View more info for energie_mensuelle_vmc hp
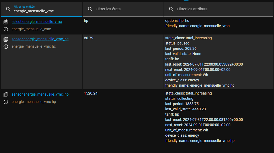The image size is (274, 153). click(x=6, y=102)
